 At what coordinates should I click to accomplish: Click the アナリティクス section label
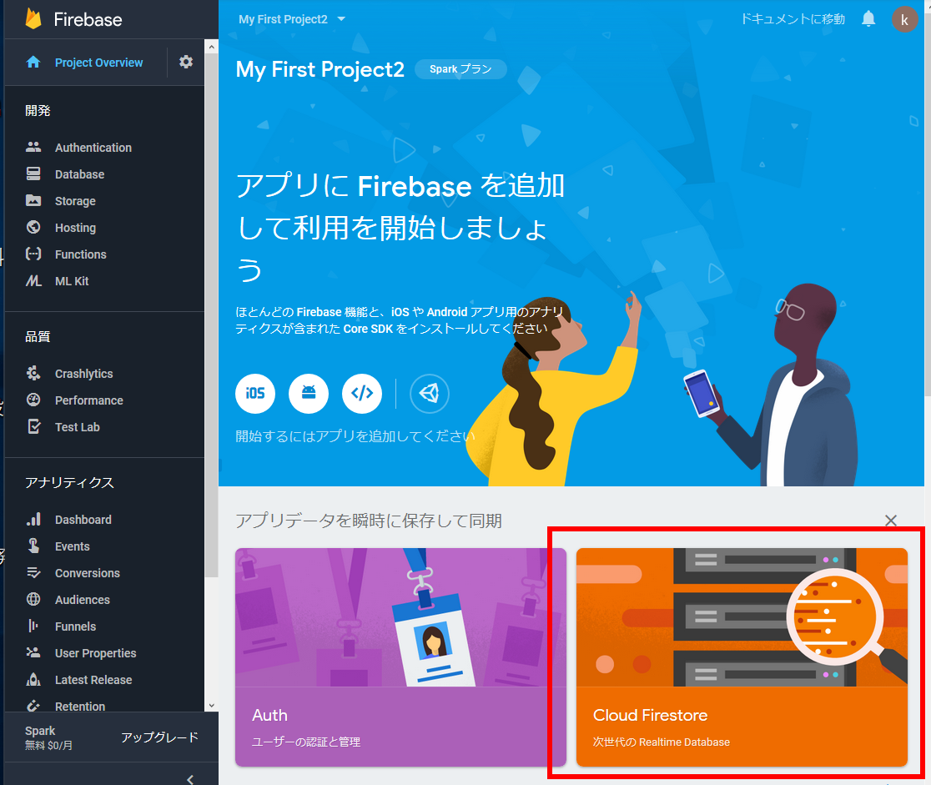tap(69, 482)
